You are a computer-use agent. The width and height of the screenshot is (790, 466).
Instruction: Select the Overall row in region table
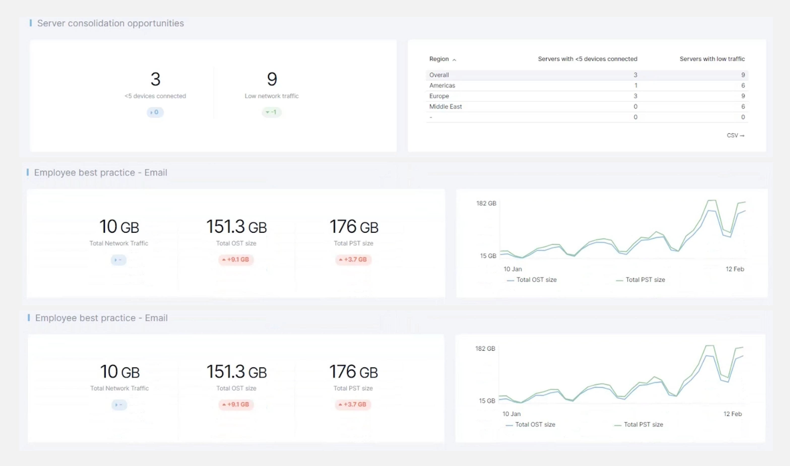439,75
